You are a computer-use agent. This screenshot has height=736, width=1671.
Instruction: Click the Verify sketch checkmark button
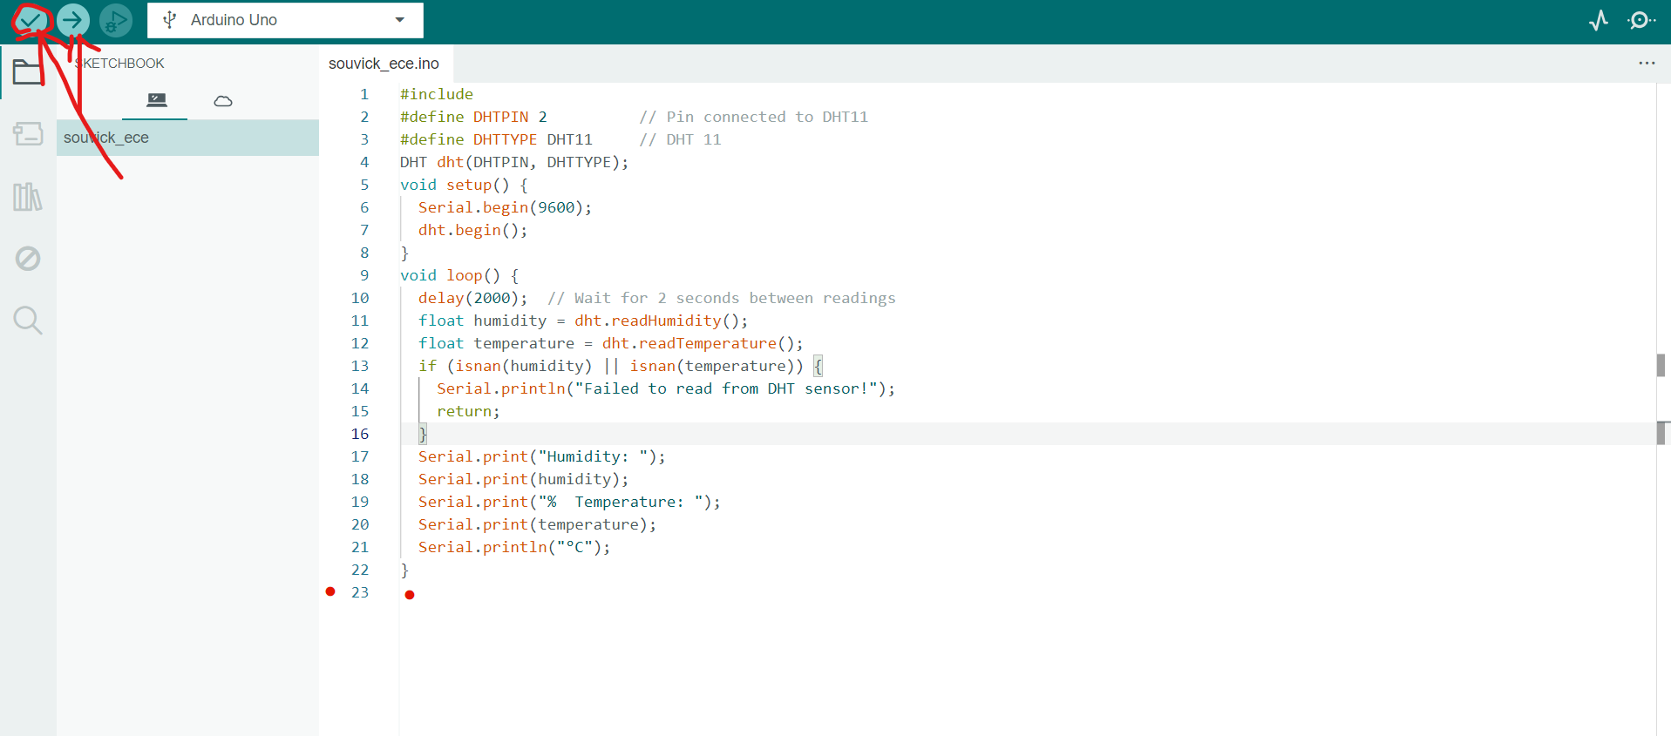31,20
